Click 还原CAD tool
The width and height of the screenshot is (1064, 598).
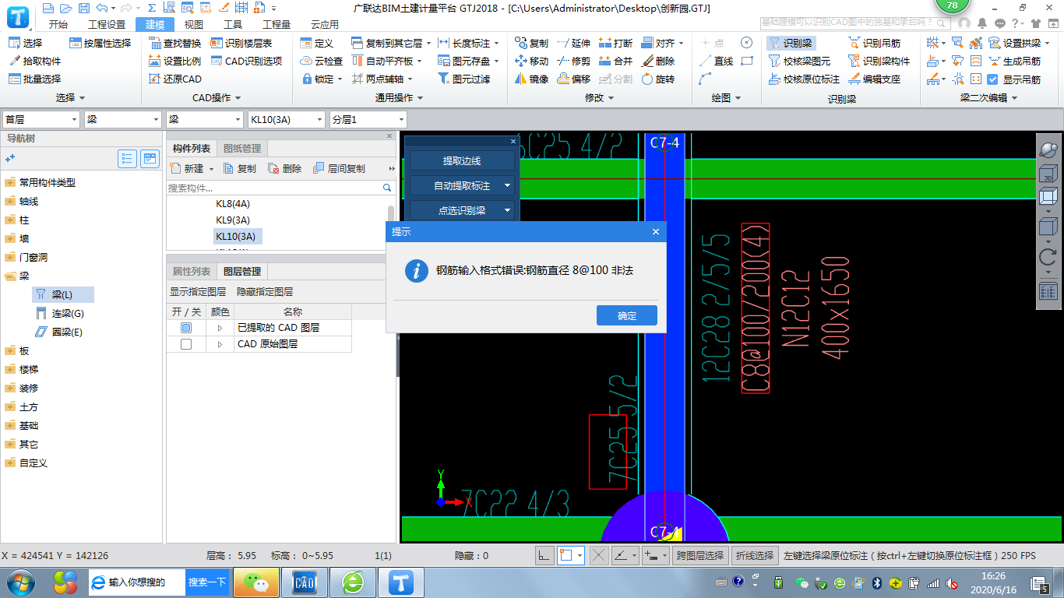(174, 79)
